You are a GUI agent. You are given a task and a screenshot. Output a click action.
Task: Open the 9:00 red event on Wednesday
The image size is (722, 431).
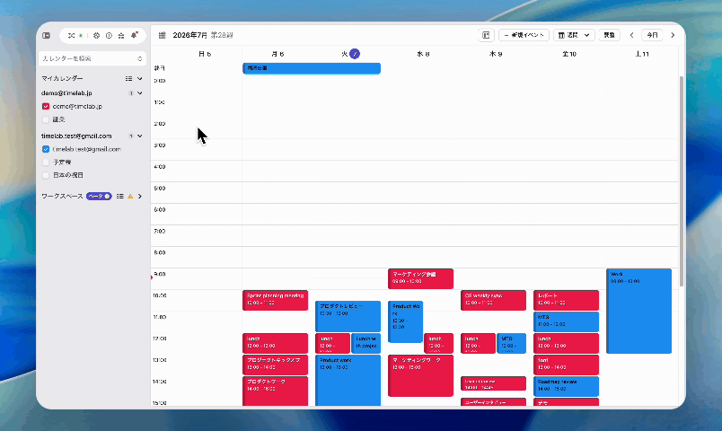click(x=420, y=279)
